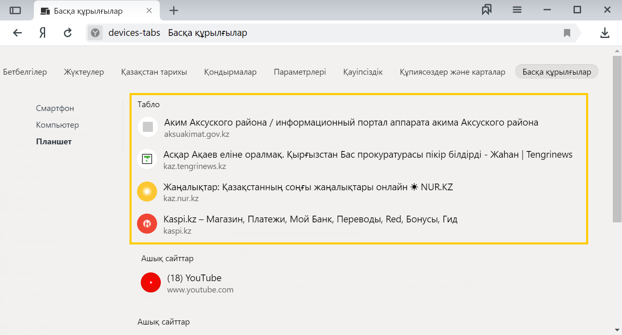Click the NUR.KZ yellow sun favicon
Image resolution: width=622 pixels, height=335 pixels.
click(147, 191)
